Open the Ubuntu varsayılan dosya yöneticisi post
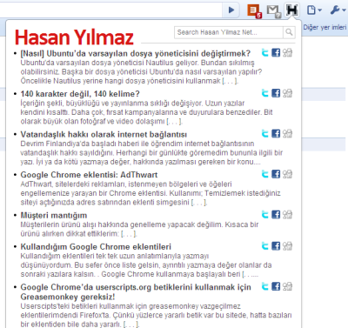Viewport: 348px width, 328px height. [135, 54]
